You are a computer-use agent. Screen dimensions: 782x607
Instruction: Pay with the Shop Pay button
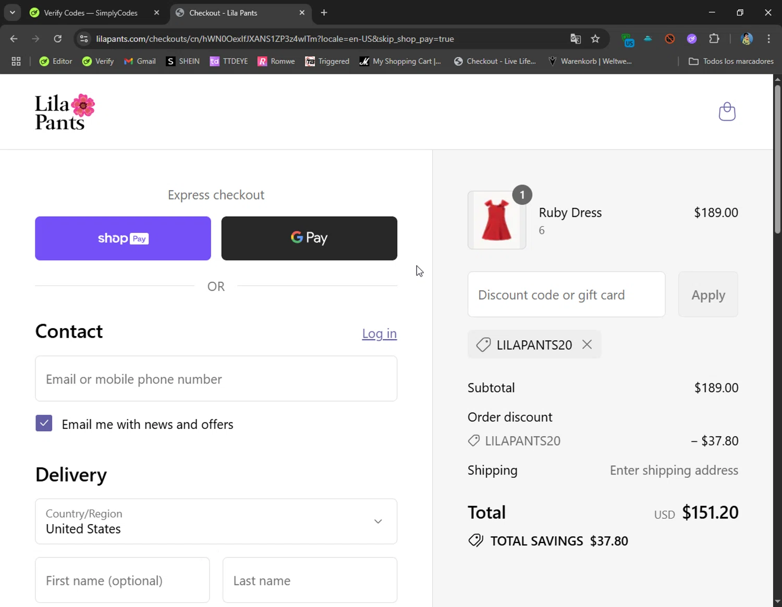click(123, 238)
